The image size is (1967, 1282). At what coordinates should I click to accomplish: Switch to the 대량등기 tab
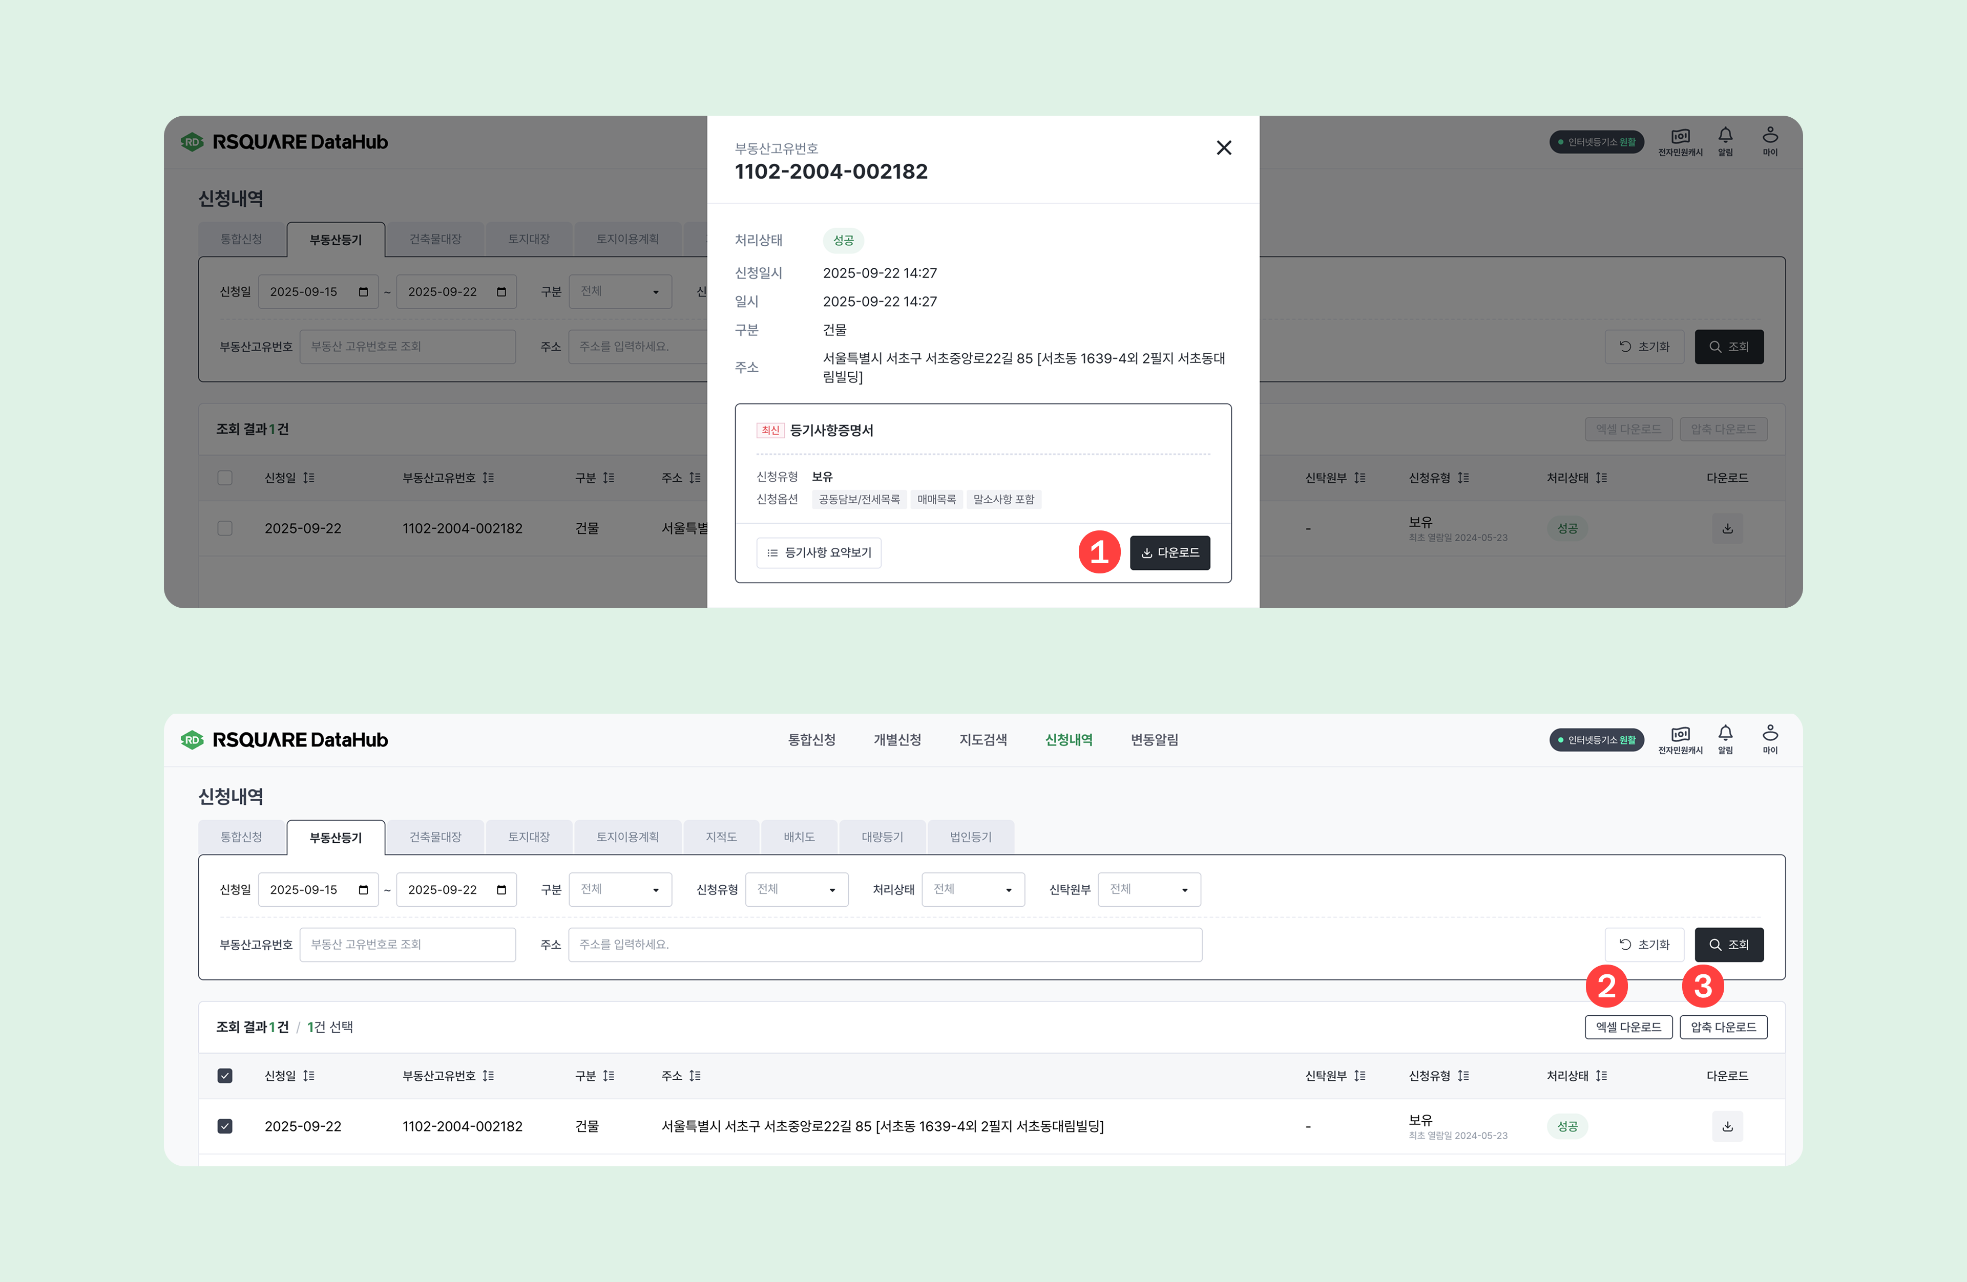(882, 837)
